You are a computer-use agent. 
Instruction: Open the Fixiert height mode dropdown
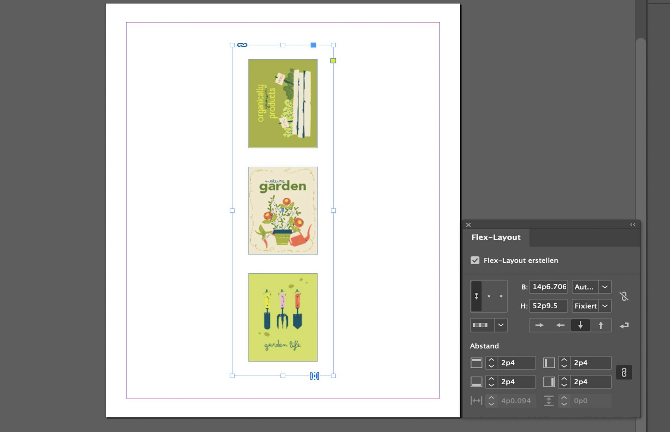605,306
